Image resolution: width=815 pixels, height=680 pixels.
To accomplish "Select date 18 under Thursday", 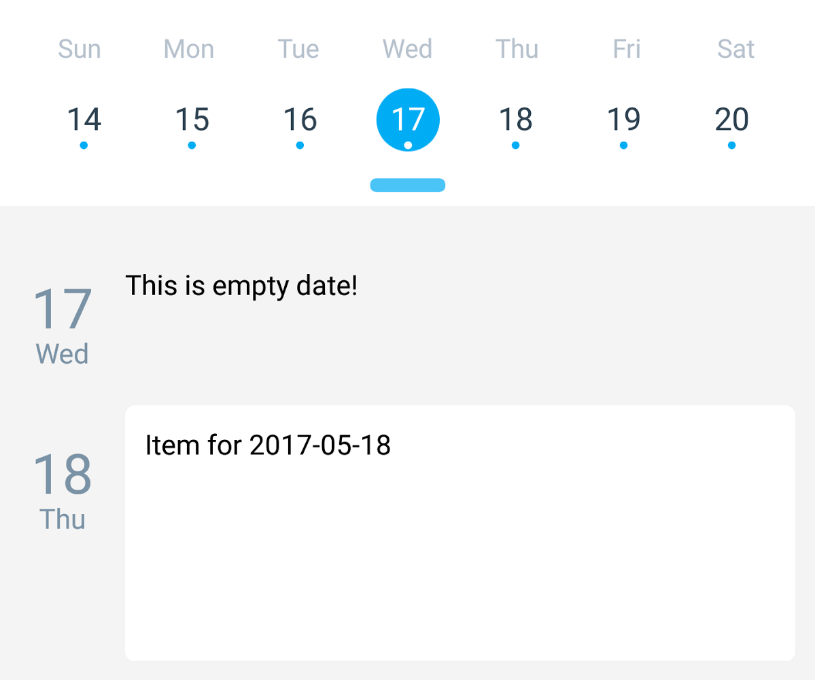I will (x=516, y=119).
